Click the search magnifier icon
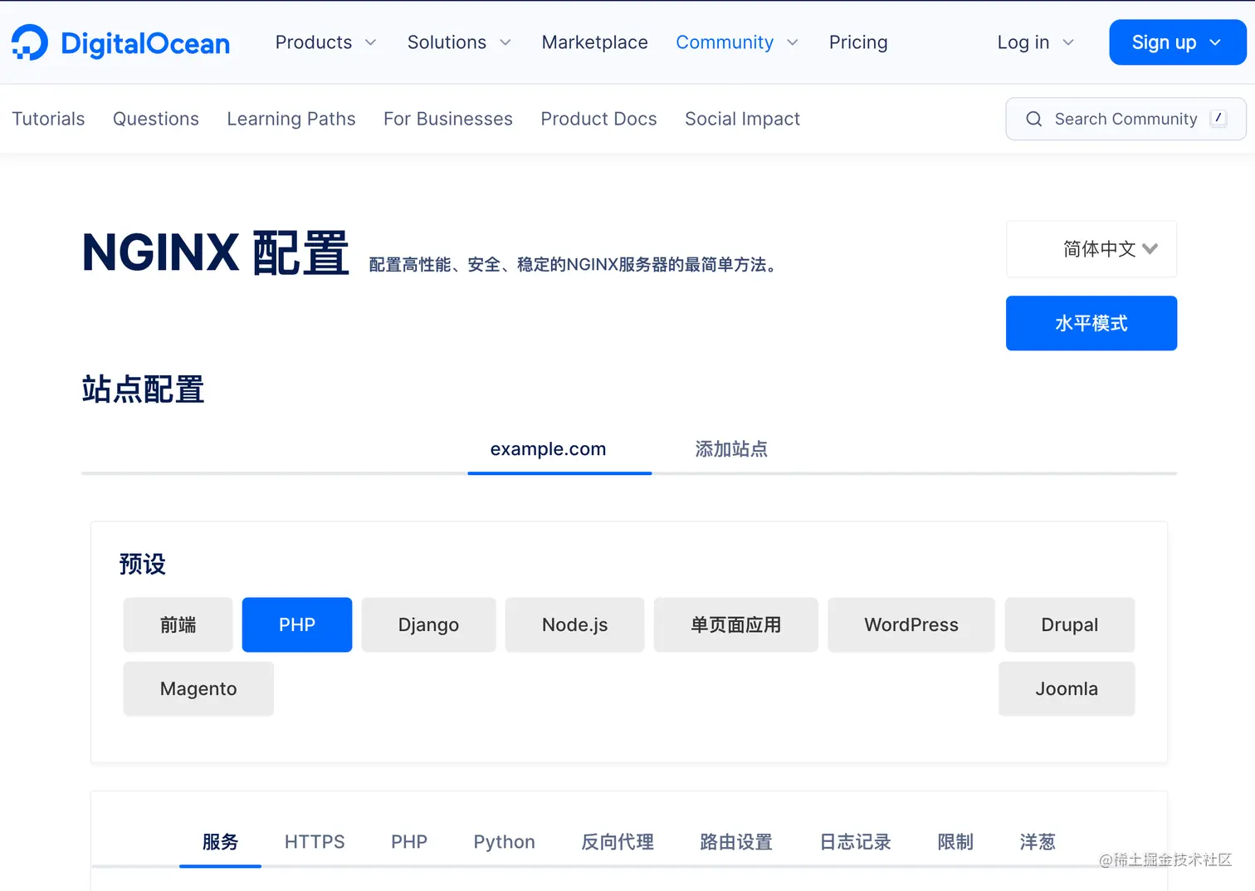 [x=1033, y=119]
